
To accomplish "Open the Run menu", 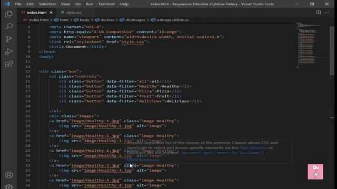I will click(x=89, y=4).
